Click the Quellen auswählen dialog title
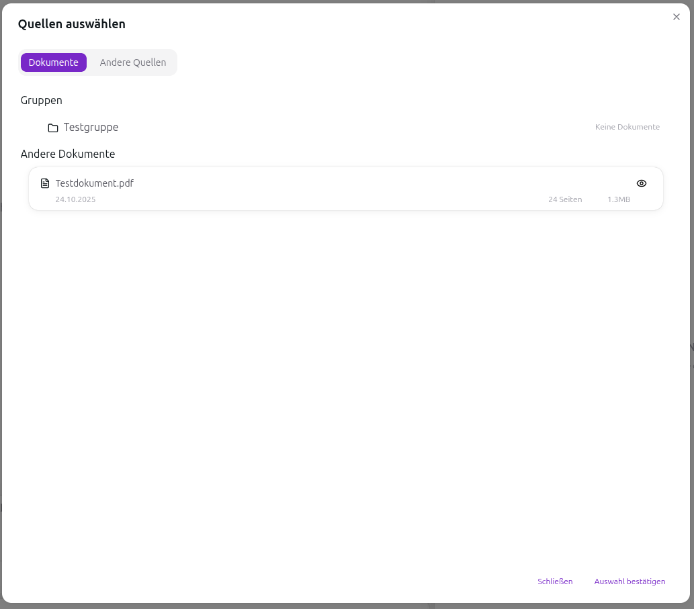The image size is (694, 609). (x=71, y=24)
